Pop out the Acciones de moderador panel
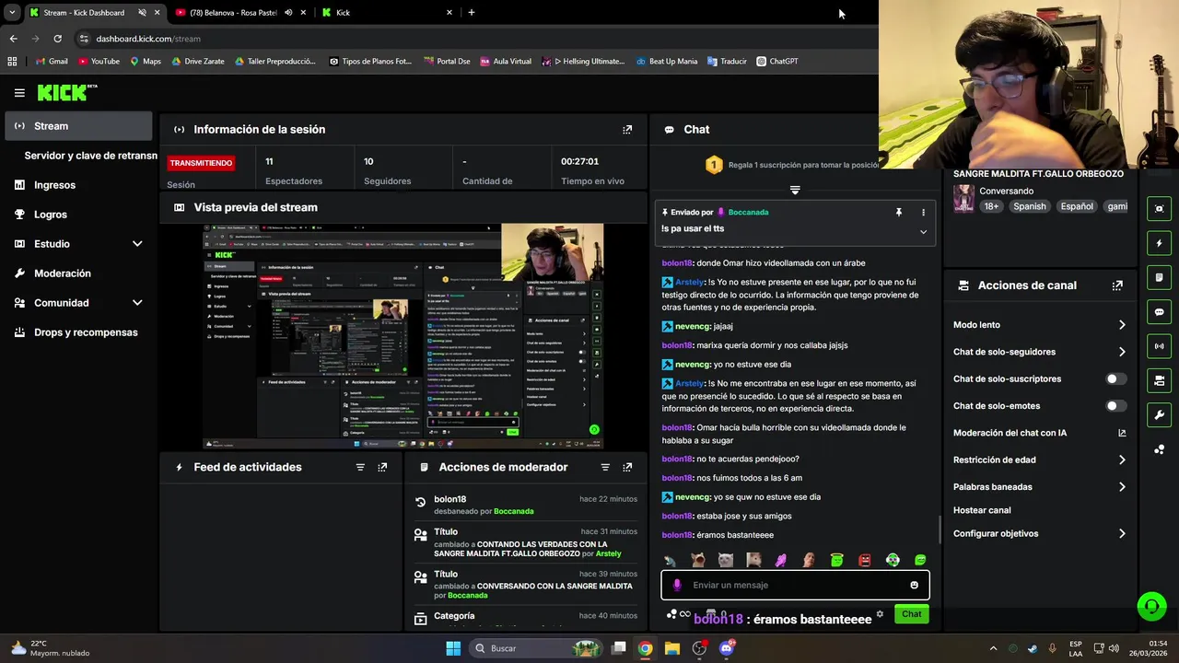Viewport: 1179px width, 663px height. [x=627, y=467]
